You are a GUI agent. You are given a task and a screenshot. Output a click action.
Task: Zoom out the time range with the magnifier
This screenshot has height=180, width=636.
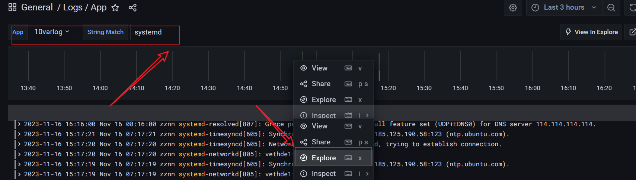pyautogui.click(x=611, y=7)
